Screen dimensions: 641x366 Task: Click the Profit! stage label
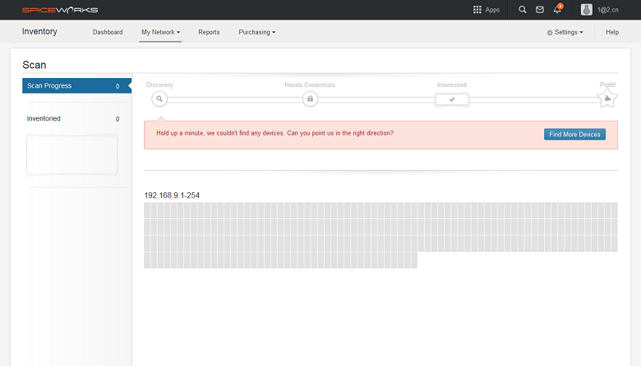607,85
